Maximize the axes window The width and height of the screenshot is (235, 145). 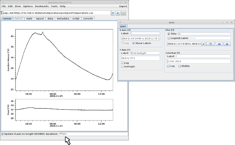pyautogui.click(x=227, y=22)
